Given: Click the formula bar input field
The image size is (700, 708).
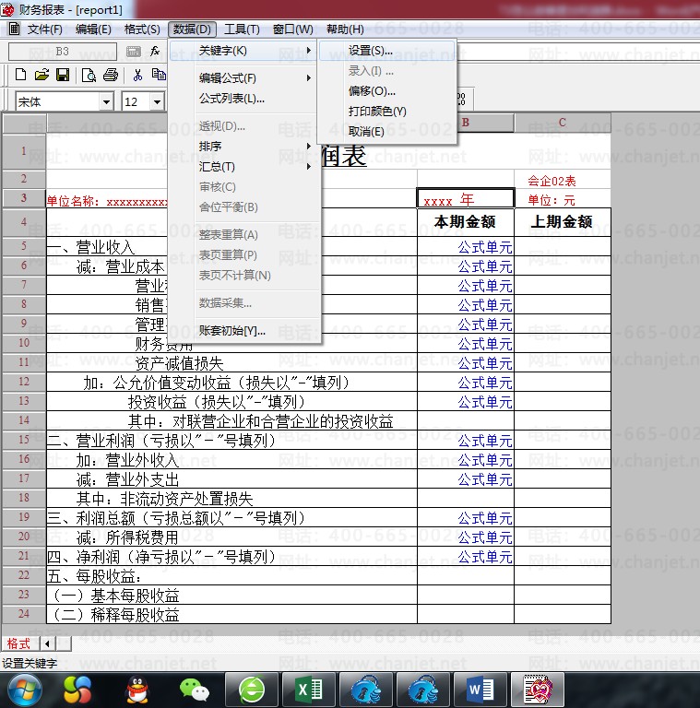Looking at the screenshot, I should click(578, 52).
